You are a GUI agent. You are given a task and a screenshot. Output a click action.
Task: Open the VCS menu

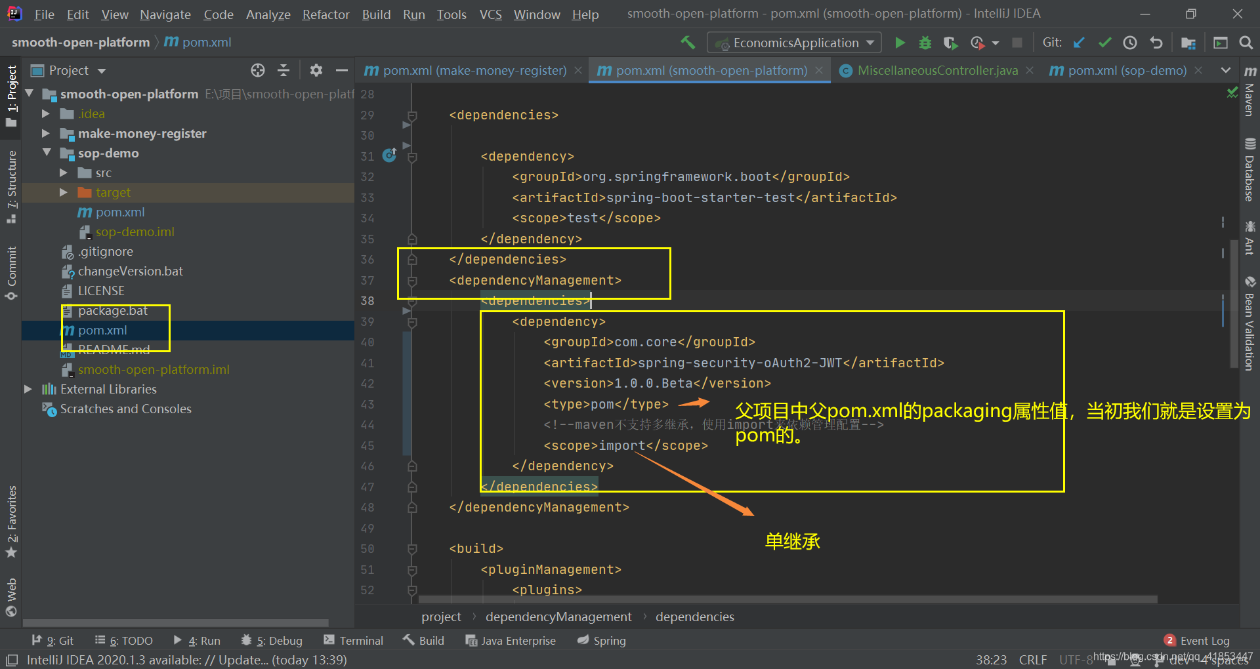click(490, 14)
